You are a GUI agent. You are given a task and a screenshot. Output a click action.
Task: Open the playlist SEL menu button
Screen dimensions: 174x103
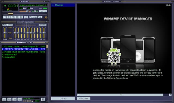point(14,99)
